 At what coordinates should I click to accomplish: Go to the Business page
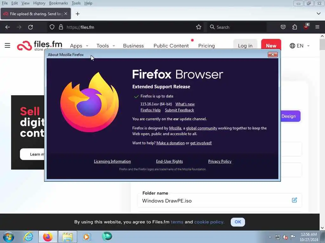pyautogui.click(x=133, y=46)
